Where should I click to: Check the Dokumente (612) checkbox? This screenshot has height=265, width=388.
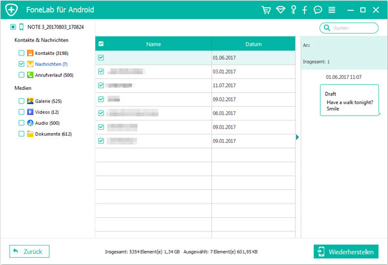coord(21,134)
